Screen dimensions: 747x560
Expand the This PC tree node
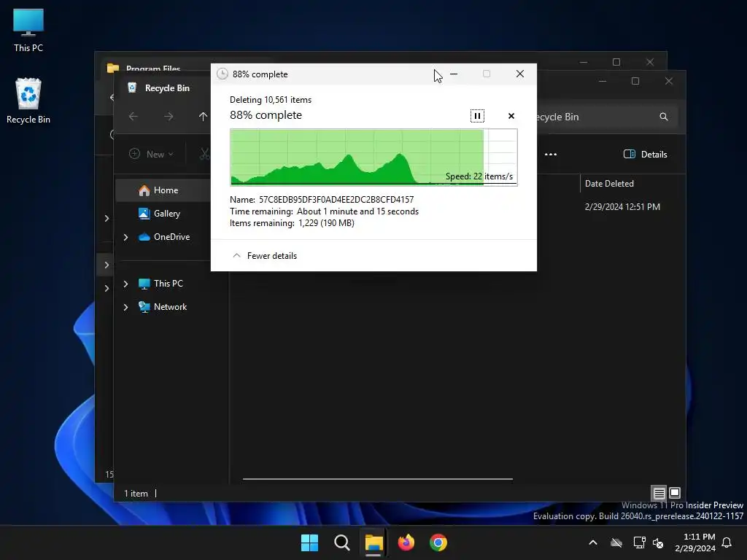point(125,284)
